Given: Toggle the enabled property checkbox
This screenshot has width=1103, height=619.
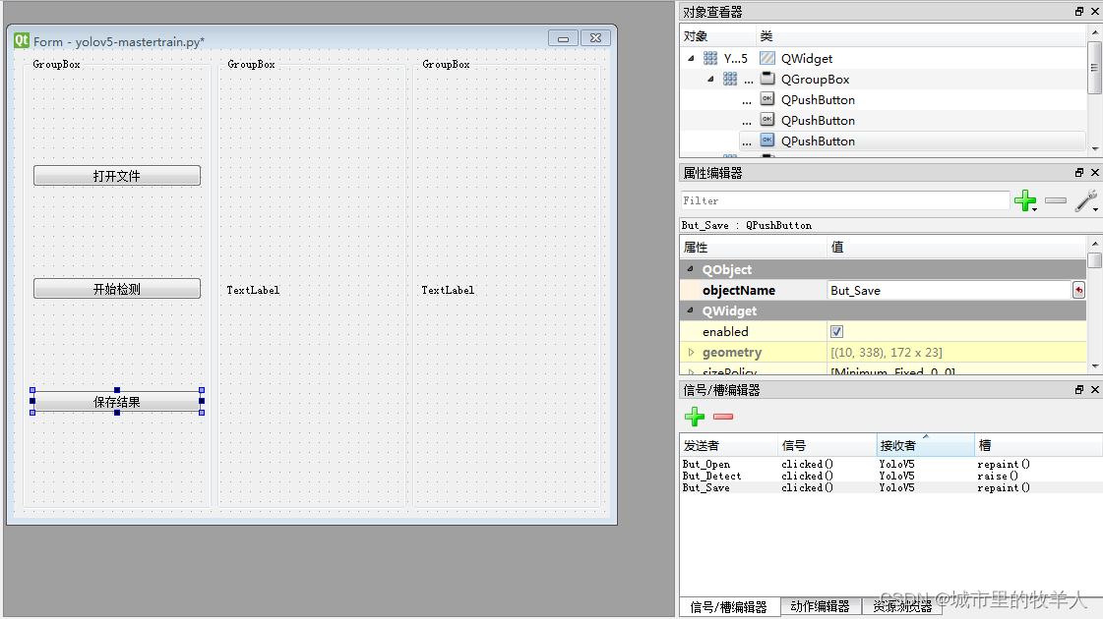Looking at the screenshot, I should (836, 332).
